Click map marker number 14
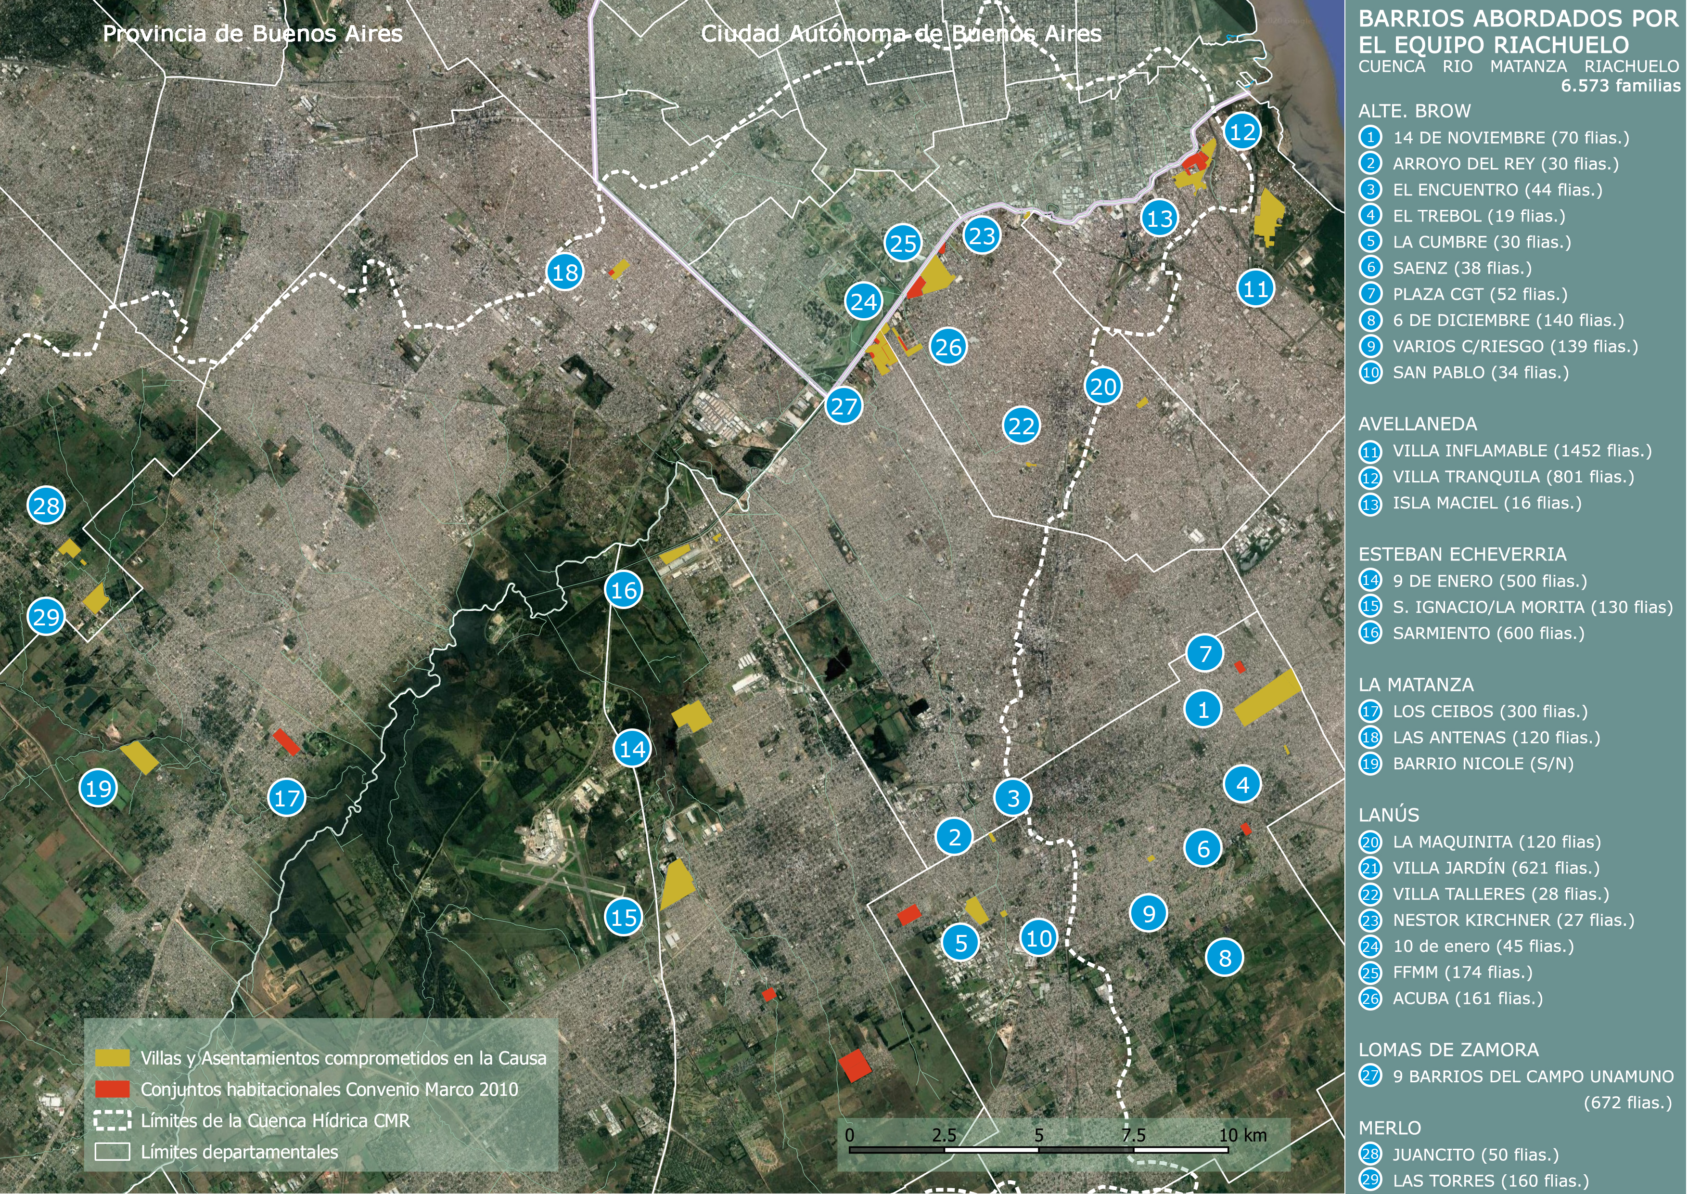The width and height of the screenshot is (1688, 1194). coord(632,749)
